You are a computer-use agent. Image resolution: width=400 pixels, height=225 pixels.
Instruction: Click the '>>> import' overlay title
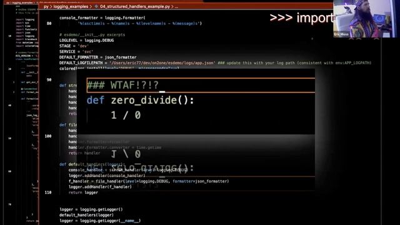[x=301, y=18]
